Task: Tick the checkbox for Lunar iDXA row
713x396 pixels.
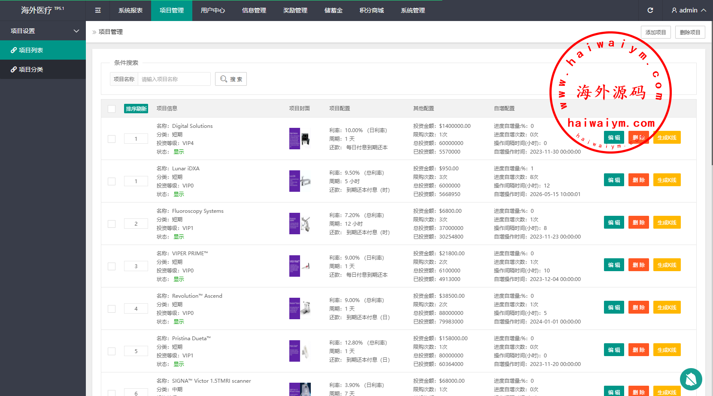Action: [x=112, y=181]
